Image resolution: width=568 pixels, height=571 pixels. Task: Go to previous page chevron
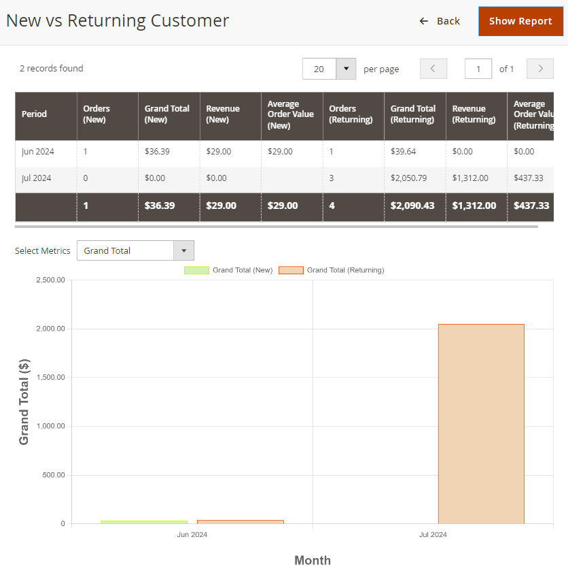(433, 69)
